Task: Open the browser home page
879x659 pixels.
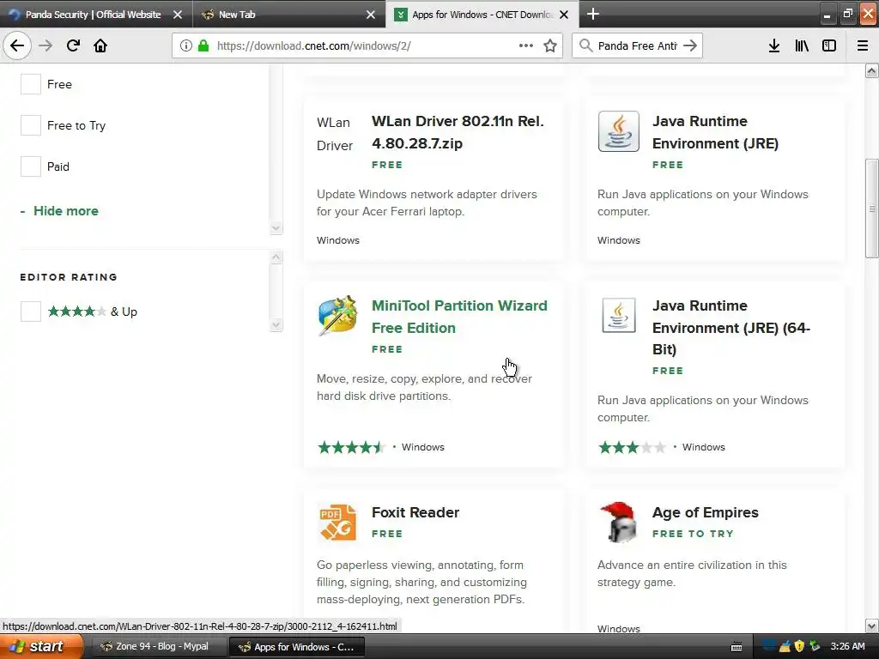Action: [x=100, y=45]
